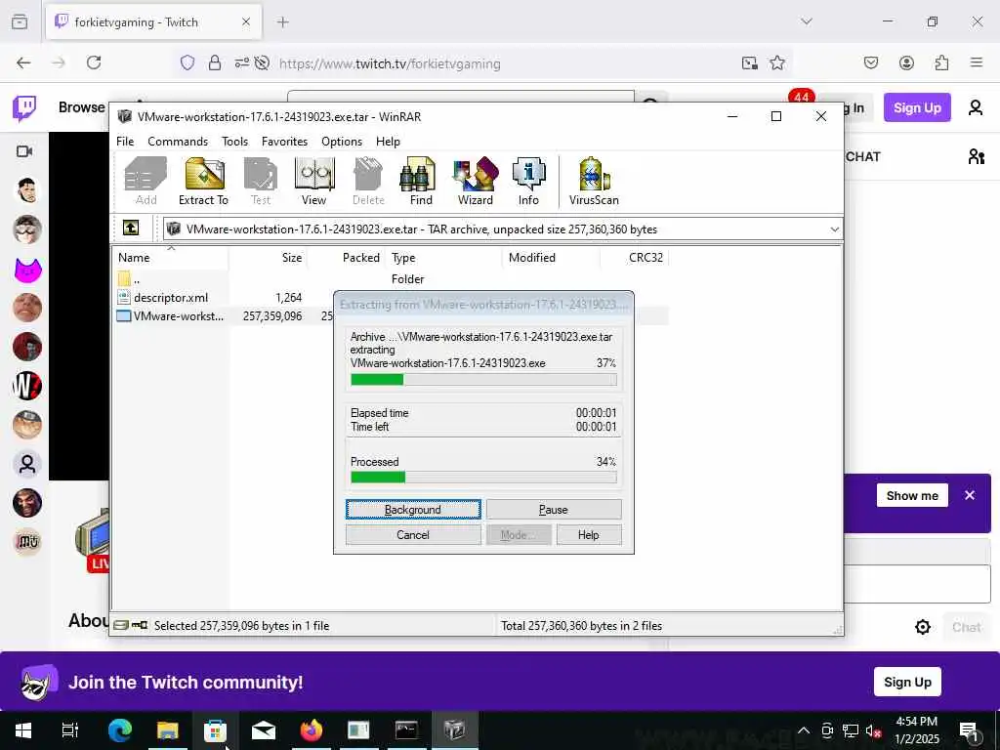This screenshot has height=750, width=1000.
Task: Open the Windows notification center icon
Action: coord(969,730)
